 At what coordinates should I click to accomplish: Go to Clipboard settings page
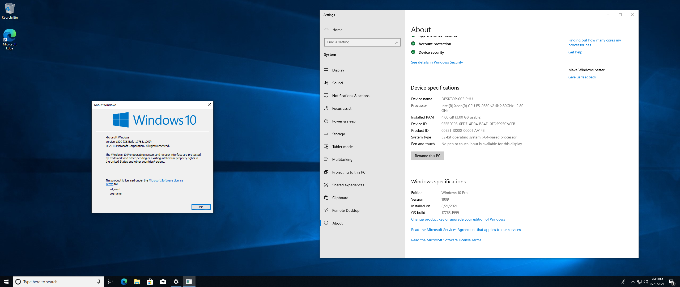pyautogui.click(x=362, y=198)
